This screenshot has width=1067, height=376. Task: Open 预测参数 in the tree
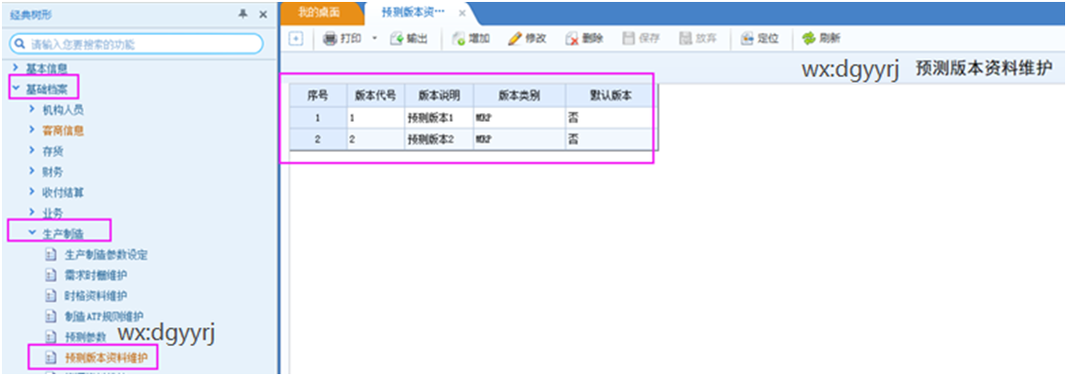coord(85,337)
